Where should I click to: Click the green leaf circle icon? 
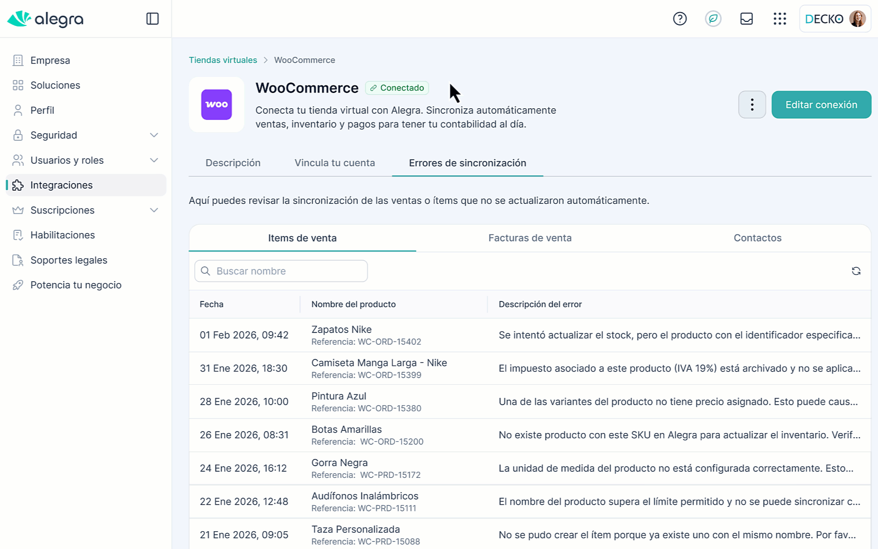pos(713,19)
